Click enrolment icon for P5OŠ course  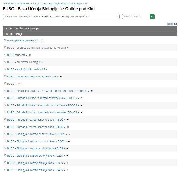point(68,120)
